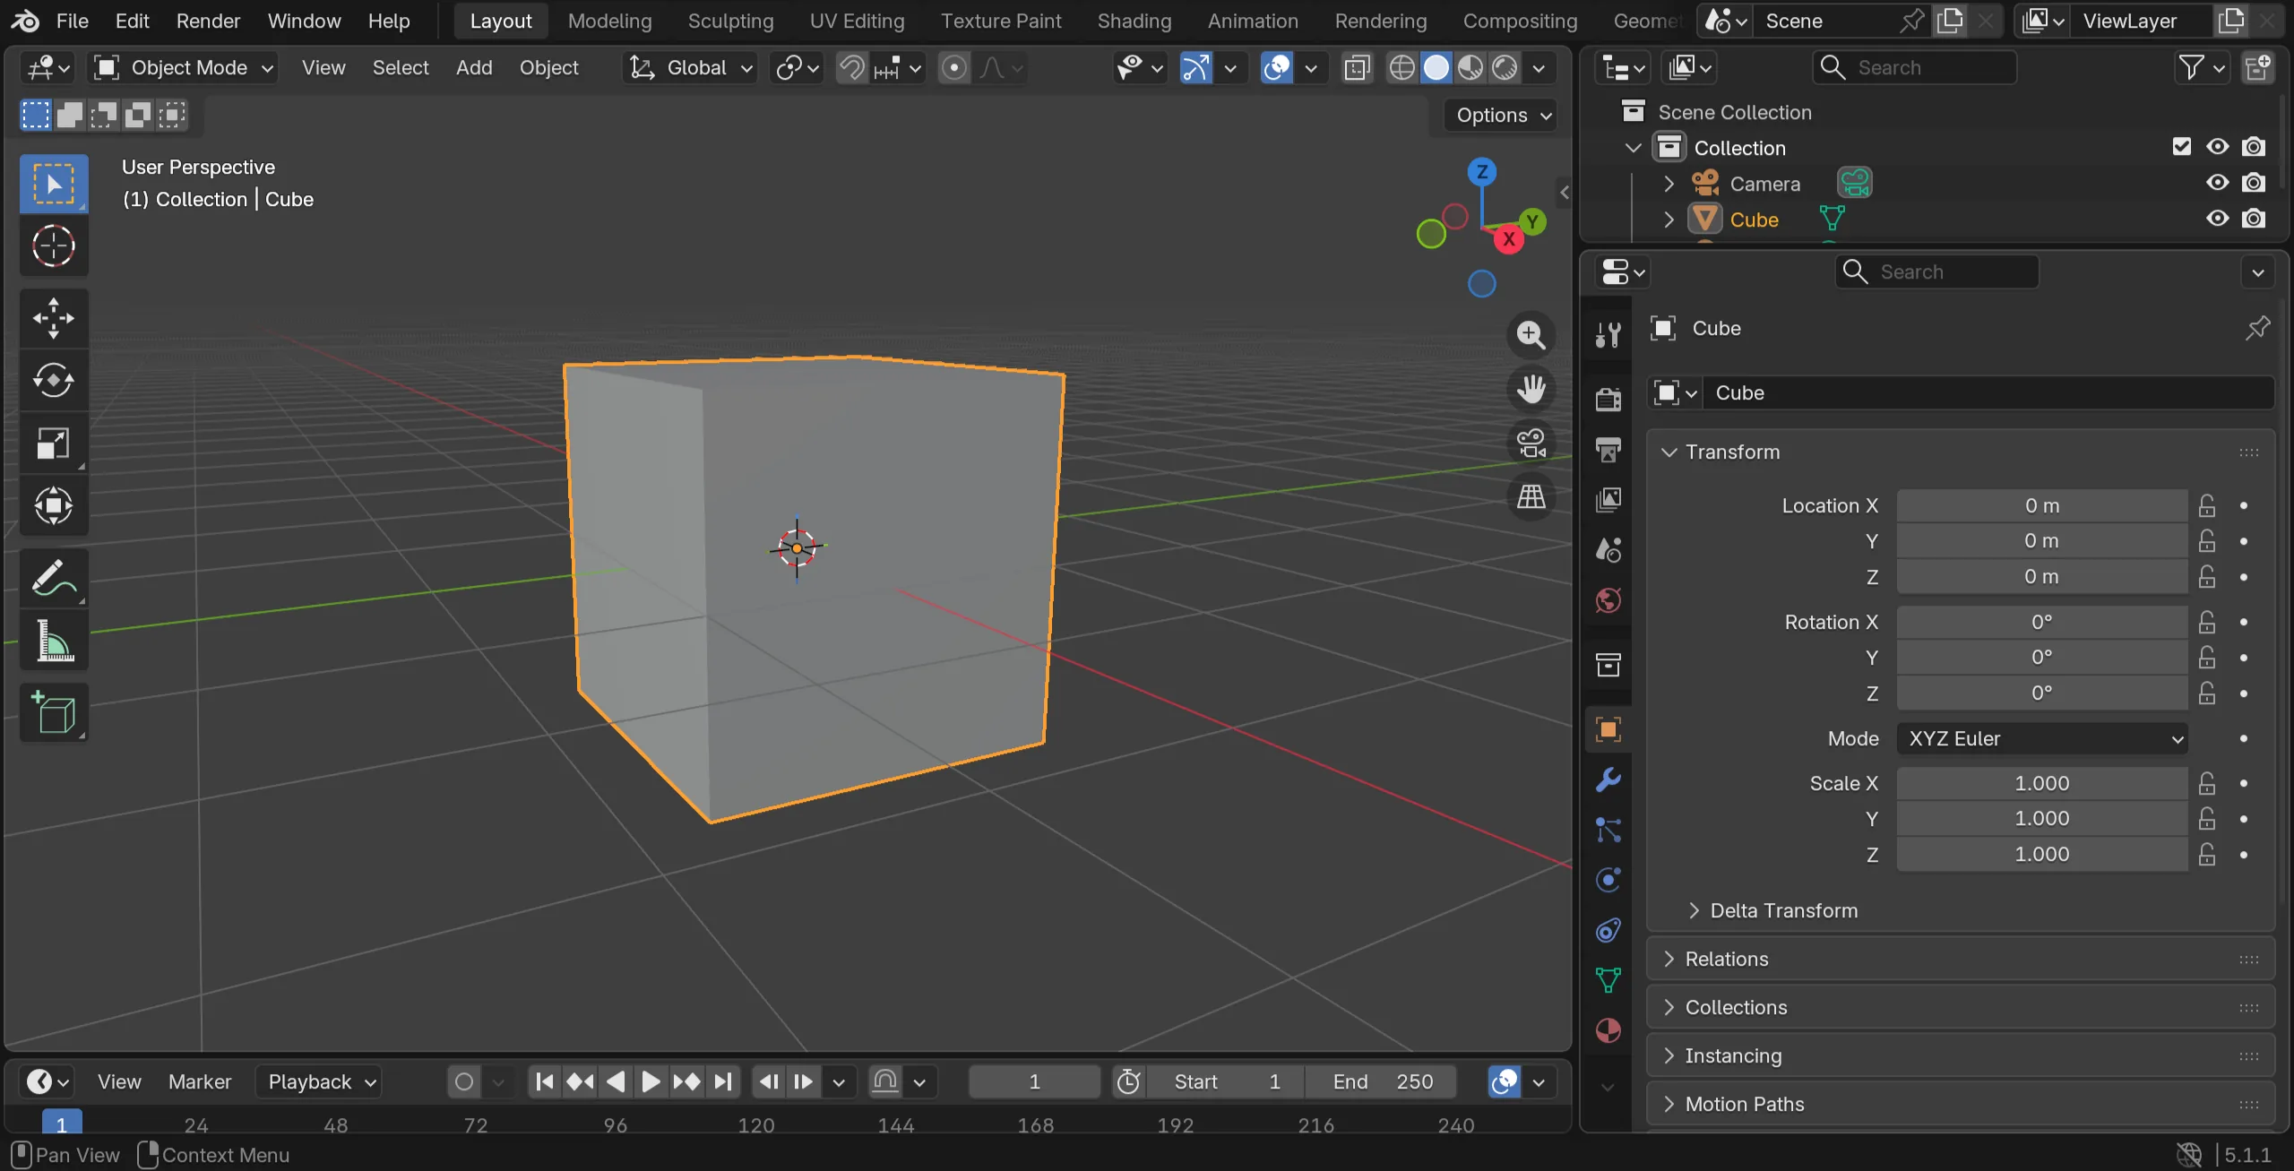Switch to the Shading workspace tab
The image size is (2294, 1171).
1134,21
